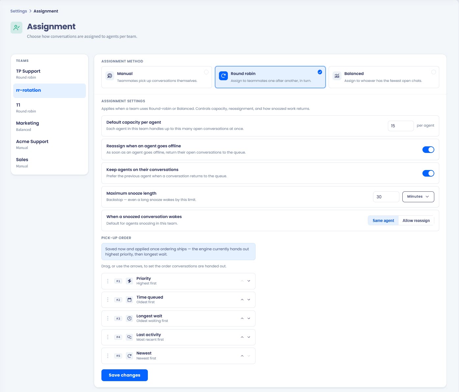Select the Manual assignment method radio
This screenshot has width=459, height=392.
click(206, 72)
